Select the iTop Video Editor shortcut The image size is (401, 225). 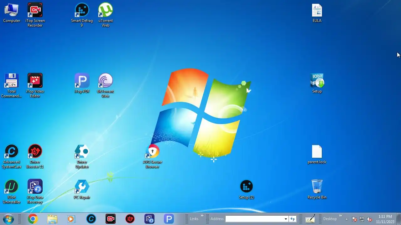[x=35, y=86]
